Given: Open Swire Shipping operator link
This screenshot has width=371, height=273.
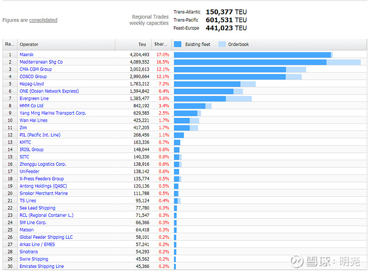Looking at the screenshot, I should [x=34, y=259].
